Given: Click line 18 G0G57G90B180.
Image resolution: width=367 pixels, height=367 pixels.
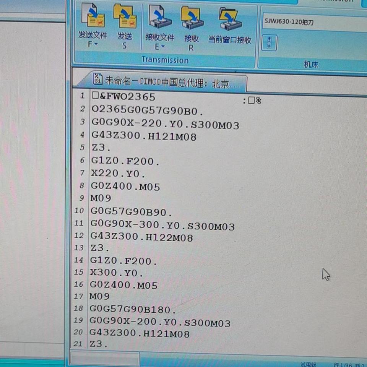Looking at the screenshot, I should click(133, 309).
